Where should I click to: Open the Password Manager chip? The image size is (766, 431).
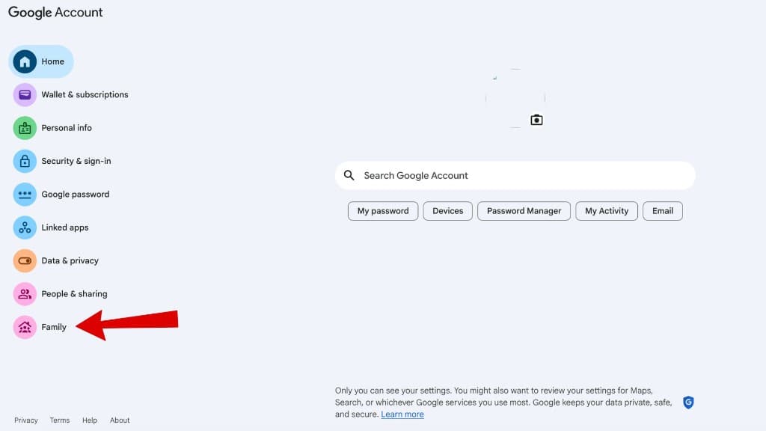click(x=524, y=211)
